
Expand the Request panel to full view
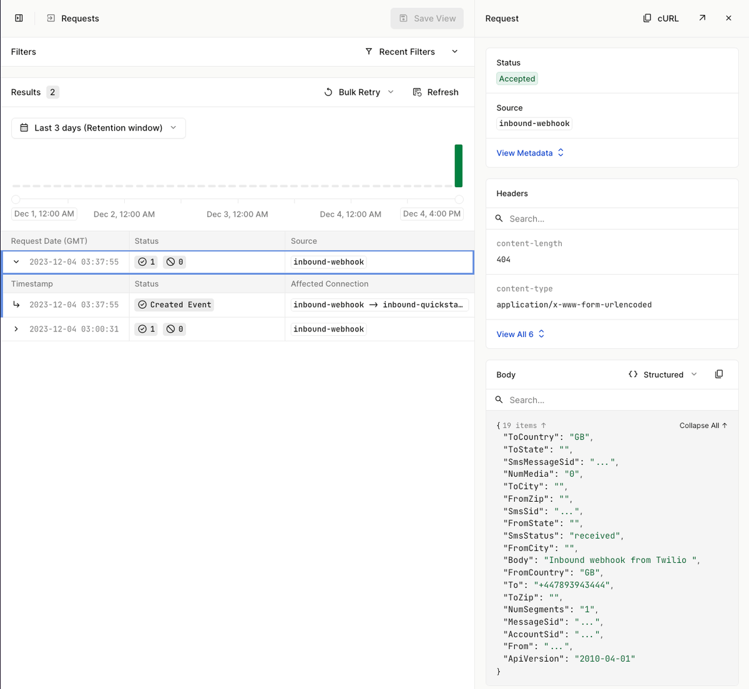tap(702, 18)
